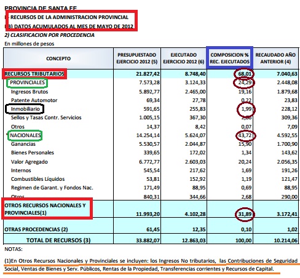Screen dimensions: 300x278
Task: Select the NACIONALES row label
Action: [25, 135]
